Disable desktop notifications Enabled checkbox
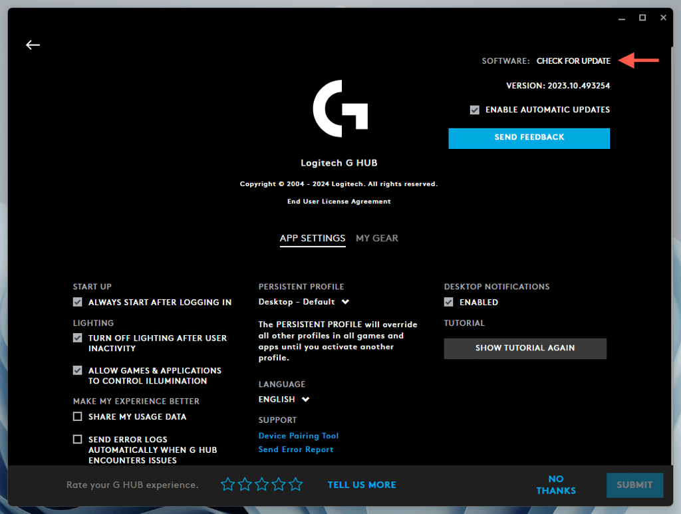681x514 pixels. coord(449,302)
